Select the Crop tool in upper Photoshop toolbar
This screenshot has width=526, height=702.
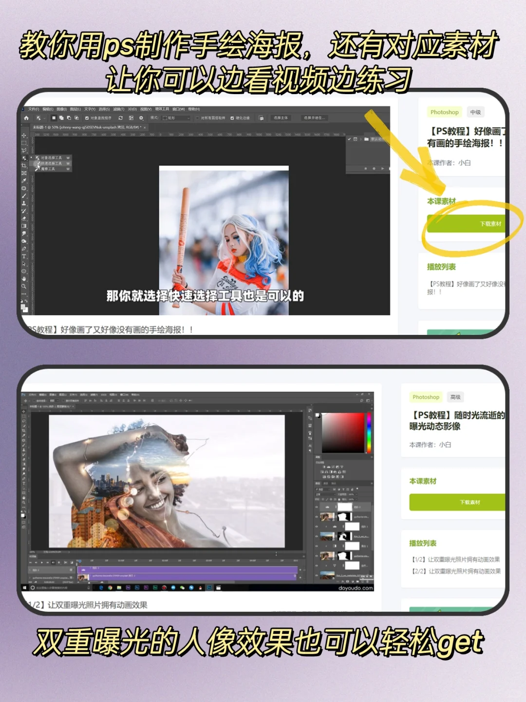pyautogui.click(x=24, y=166)
